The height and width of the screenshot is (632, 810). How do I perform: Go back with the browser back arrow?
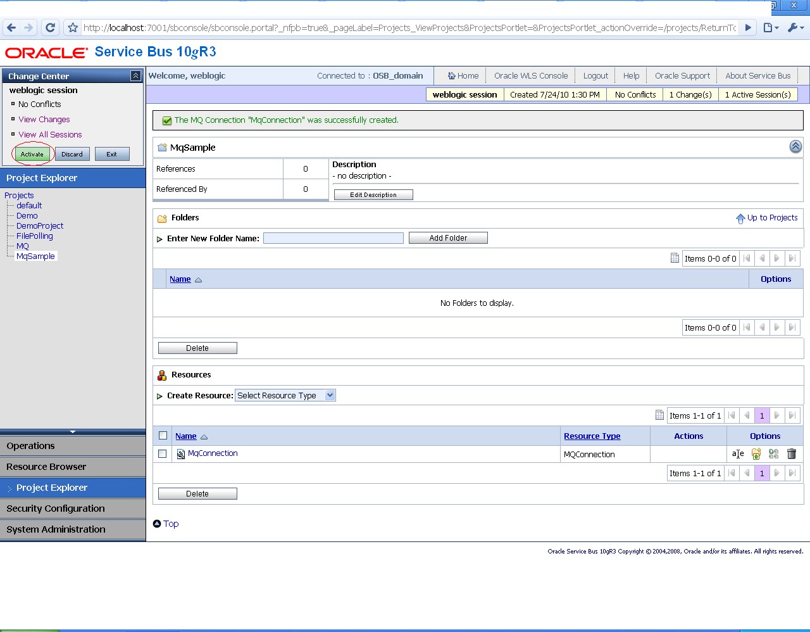click(x=11, y=28)
